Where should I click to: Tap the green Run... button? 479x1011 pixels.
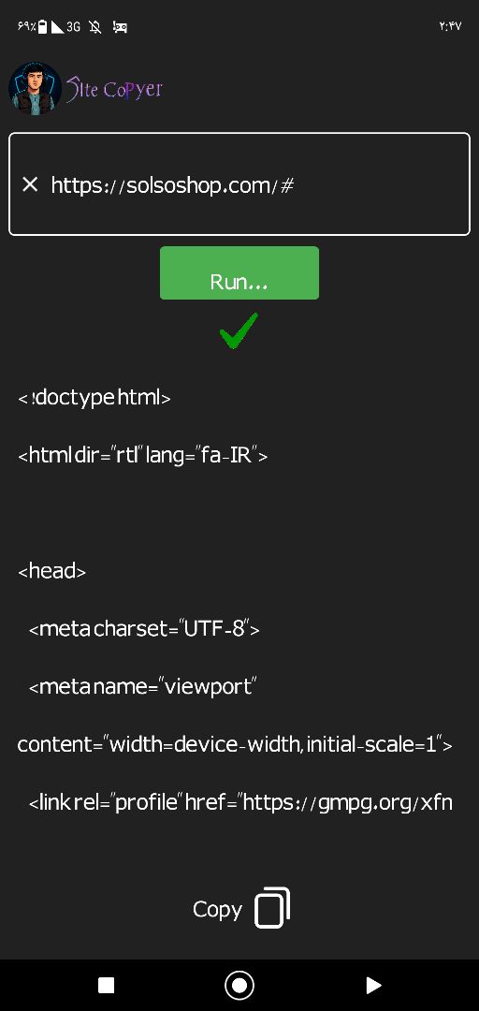(239, 272)
